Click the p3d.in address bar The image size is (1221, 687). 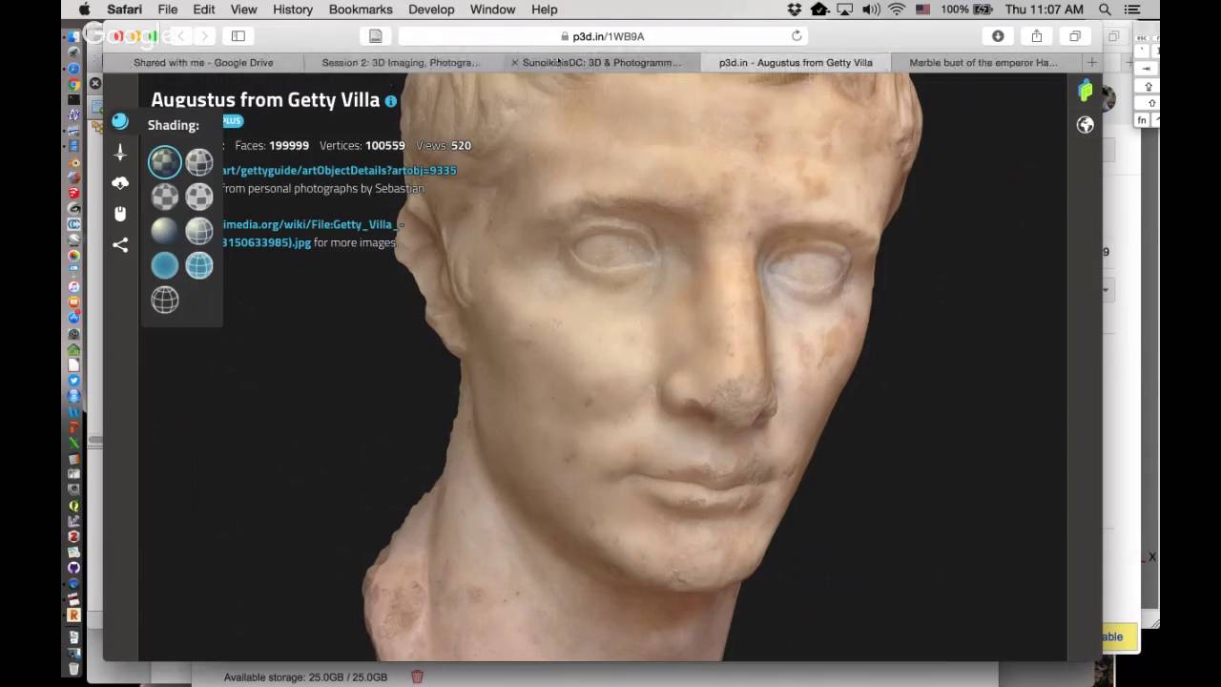point(604,36)
